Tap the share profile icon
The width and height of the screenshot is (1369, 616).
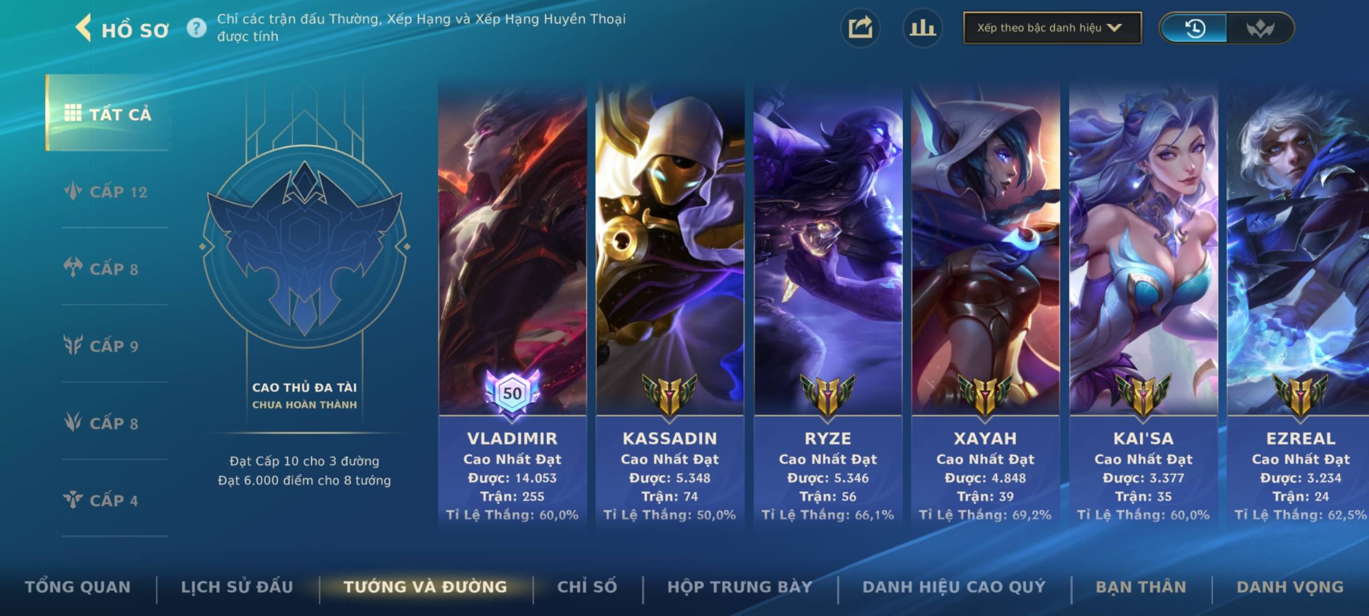pos(860,28)
